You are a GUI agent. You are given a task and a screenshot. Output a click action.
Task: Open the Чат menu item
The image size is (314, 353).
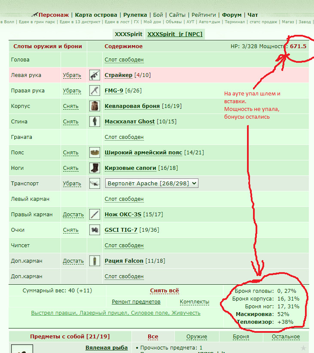[253, 15]
